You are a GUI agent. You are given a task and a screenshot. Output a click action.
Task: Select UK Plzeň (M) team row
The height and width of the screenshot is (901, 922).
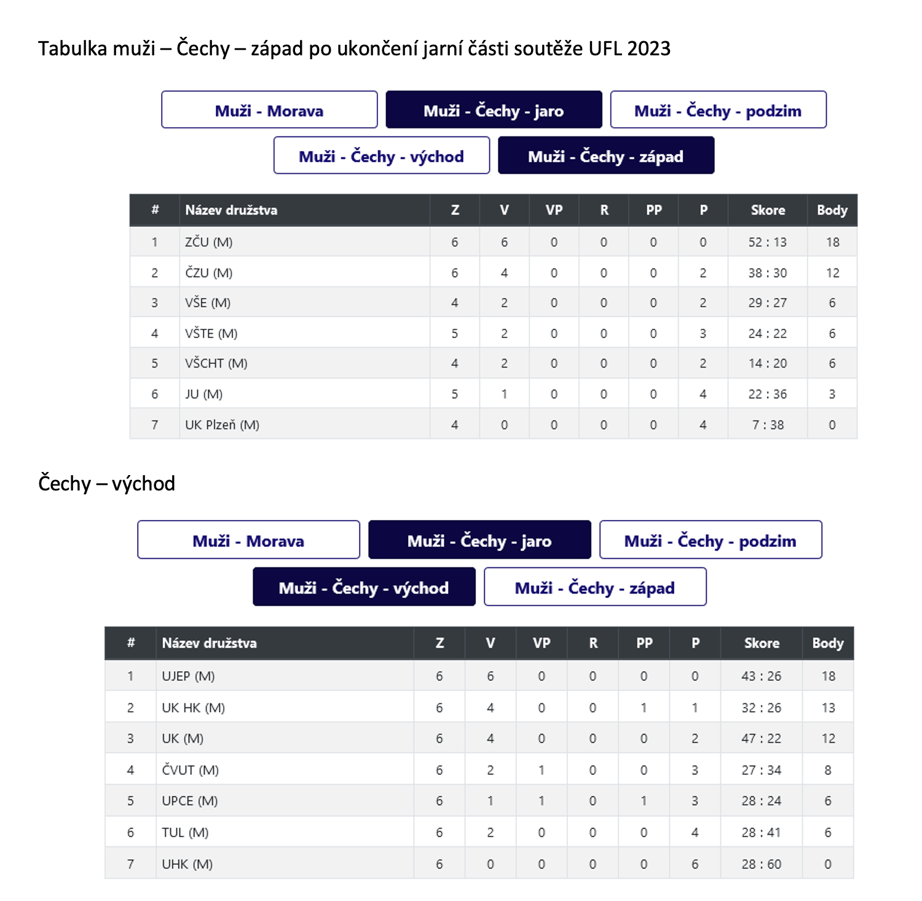494,424
